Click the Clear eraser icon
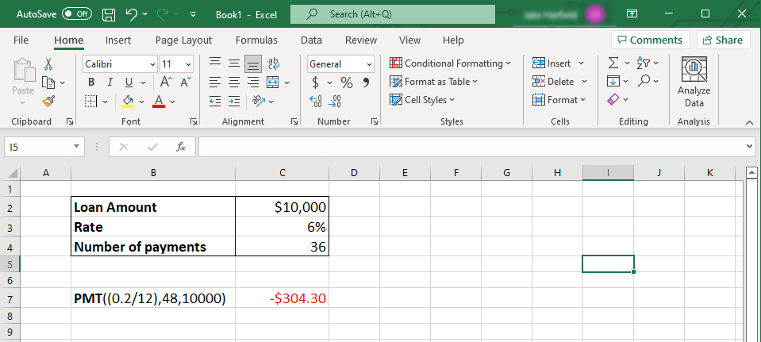Image resolution: width=761 pixels, height=342 pixels. point(613,99)
